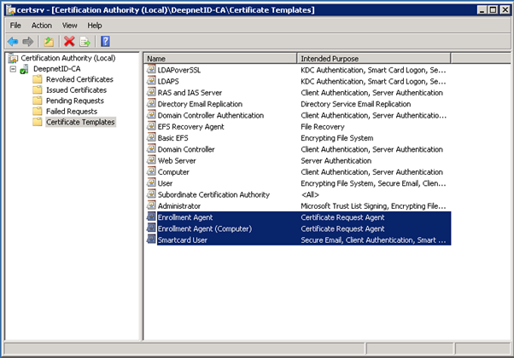Collapse the DeepnetID-CA tree node
This screenshot has height=358, width=514.
click(11, 69)
